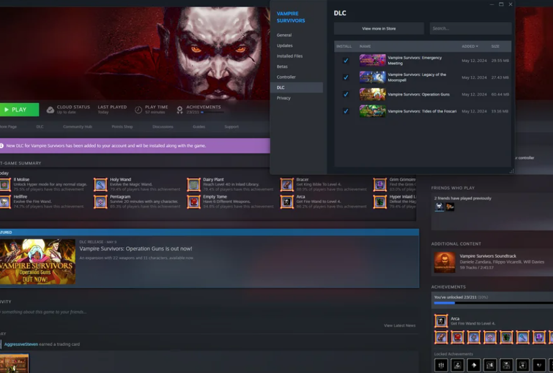Click the DLC search field
The height and width of the screenshot is (373, 553).
(470, 29)
